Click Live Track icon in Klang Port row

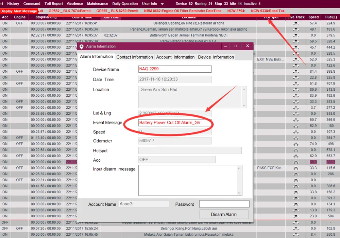[296, 228]
